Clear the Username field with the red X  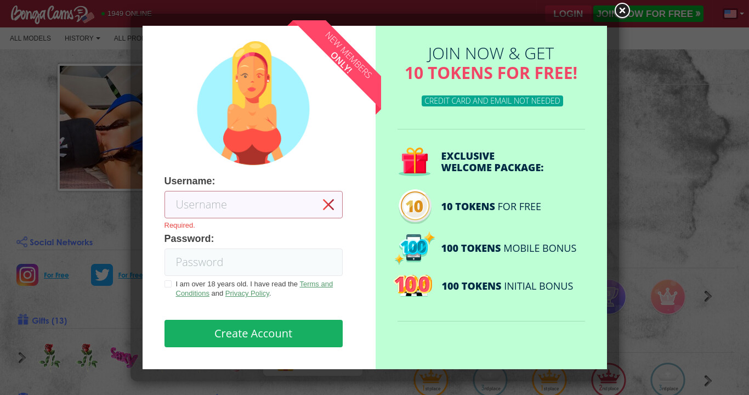(x=328, y=205)
